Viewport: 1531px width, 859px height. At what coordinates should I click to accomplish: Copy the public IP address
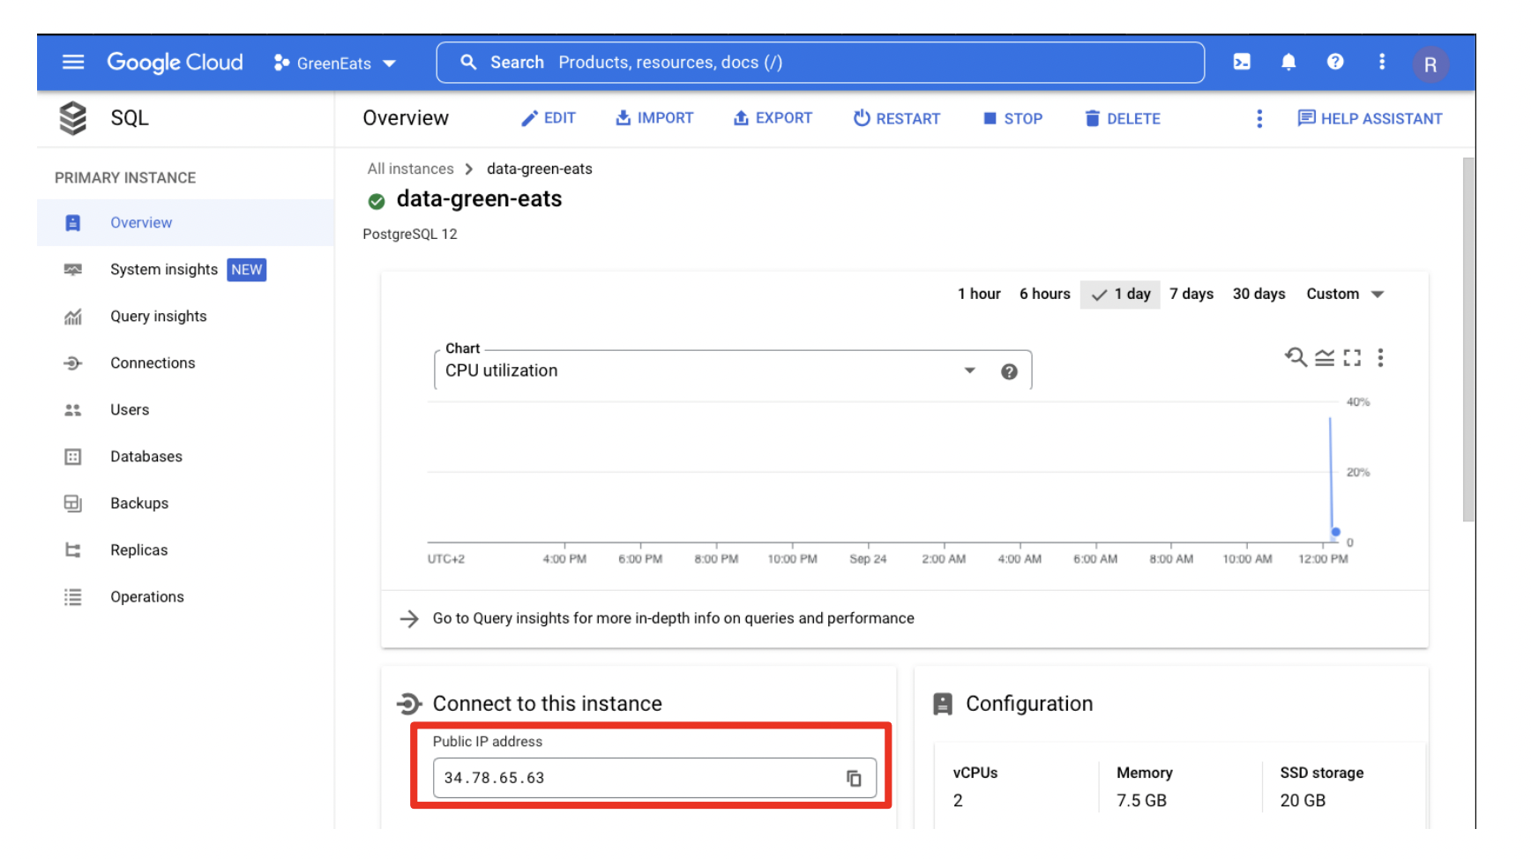point(854,778)
